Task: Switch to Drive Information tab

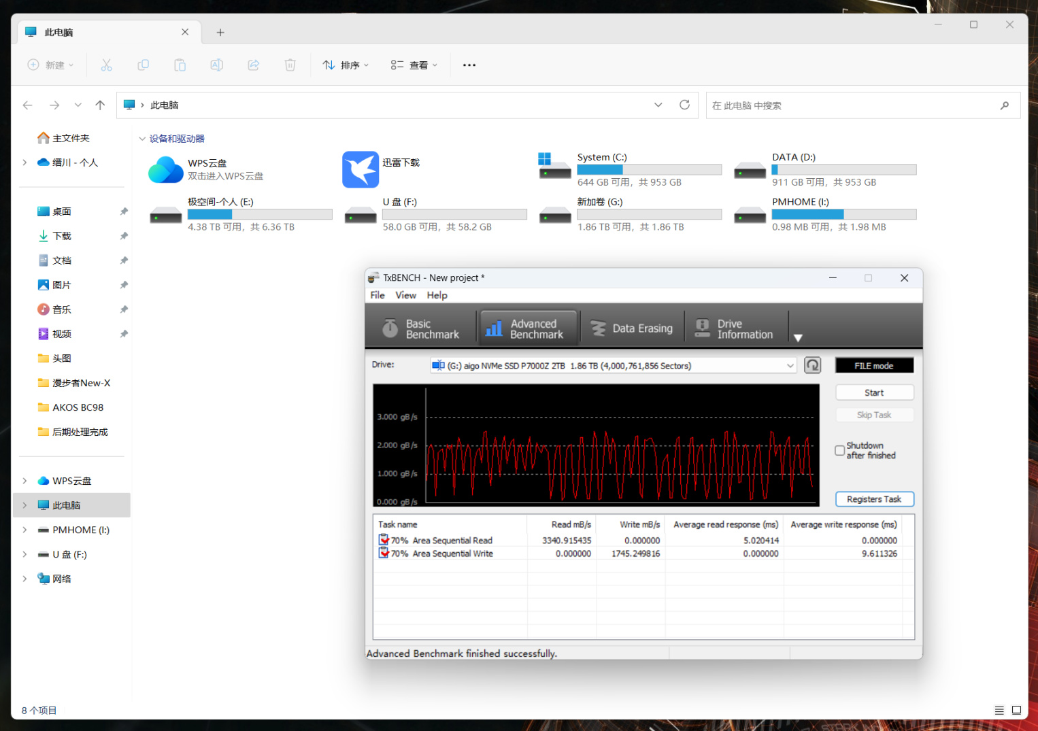Action: click(735, 328)
